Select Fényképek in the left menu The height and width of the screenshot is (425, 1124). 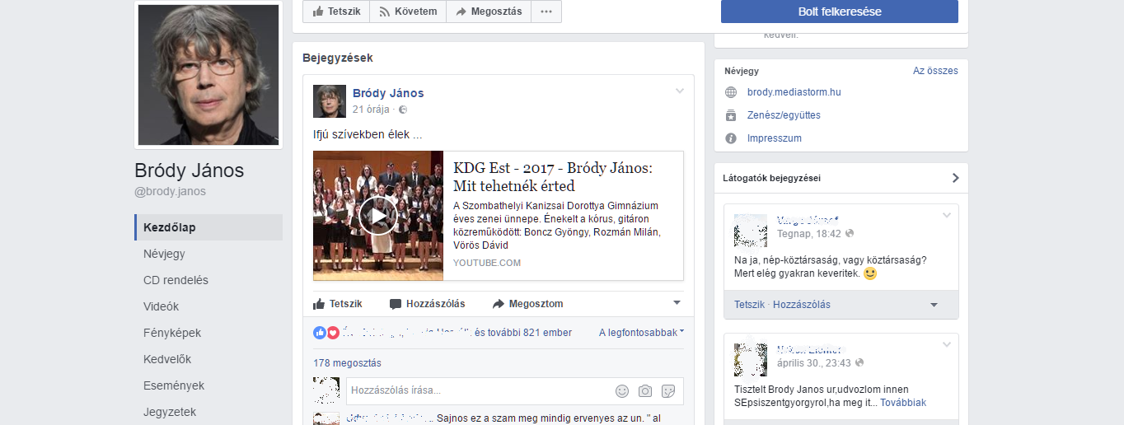[172, 333]
